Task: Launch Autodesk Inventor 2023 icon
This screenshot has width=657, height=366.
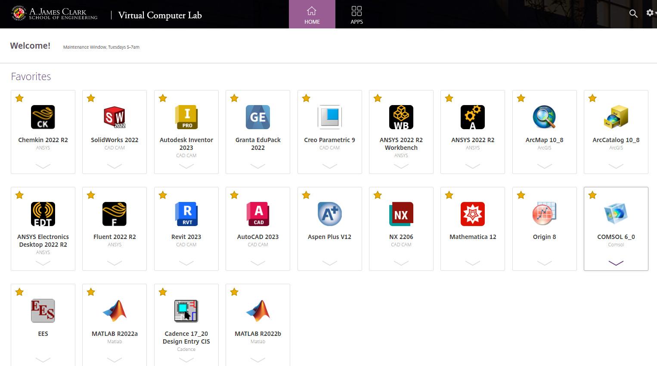Action: tap(186, 117)
